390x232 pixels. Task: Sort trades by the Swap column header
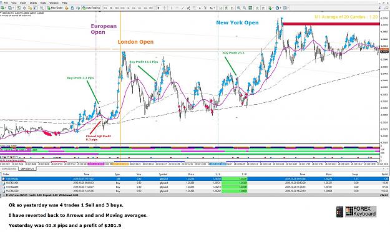coord(355,174)
